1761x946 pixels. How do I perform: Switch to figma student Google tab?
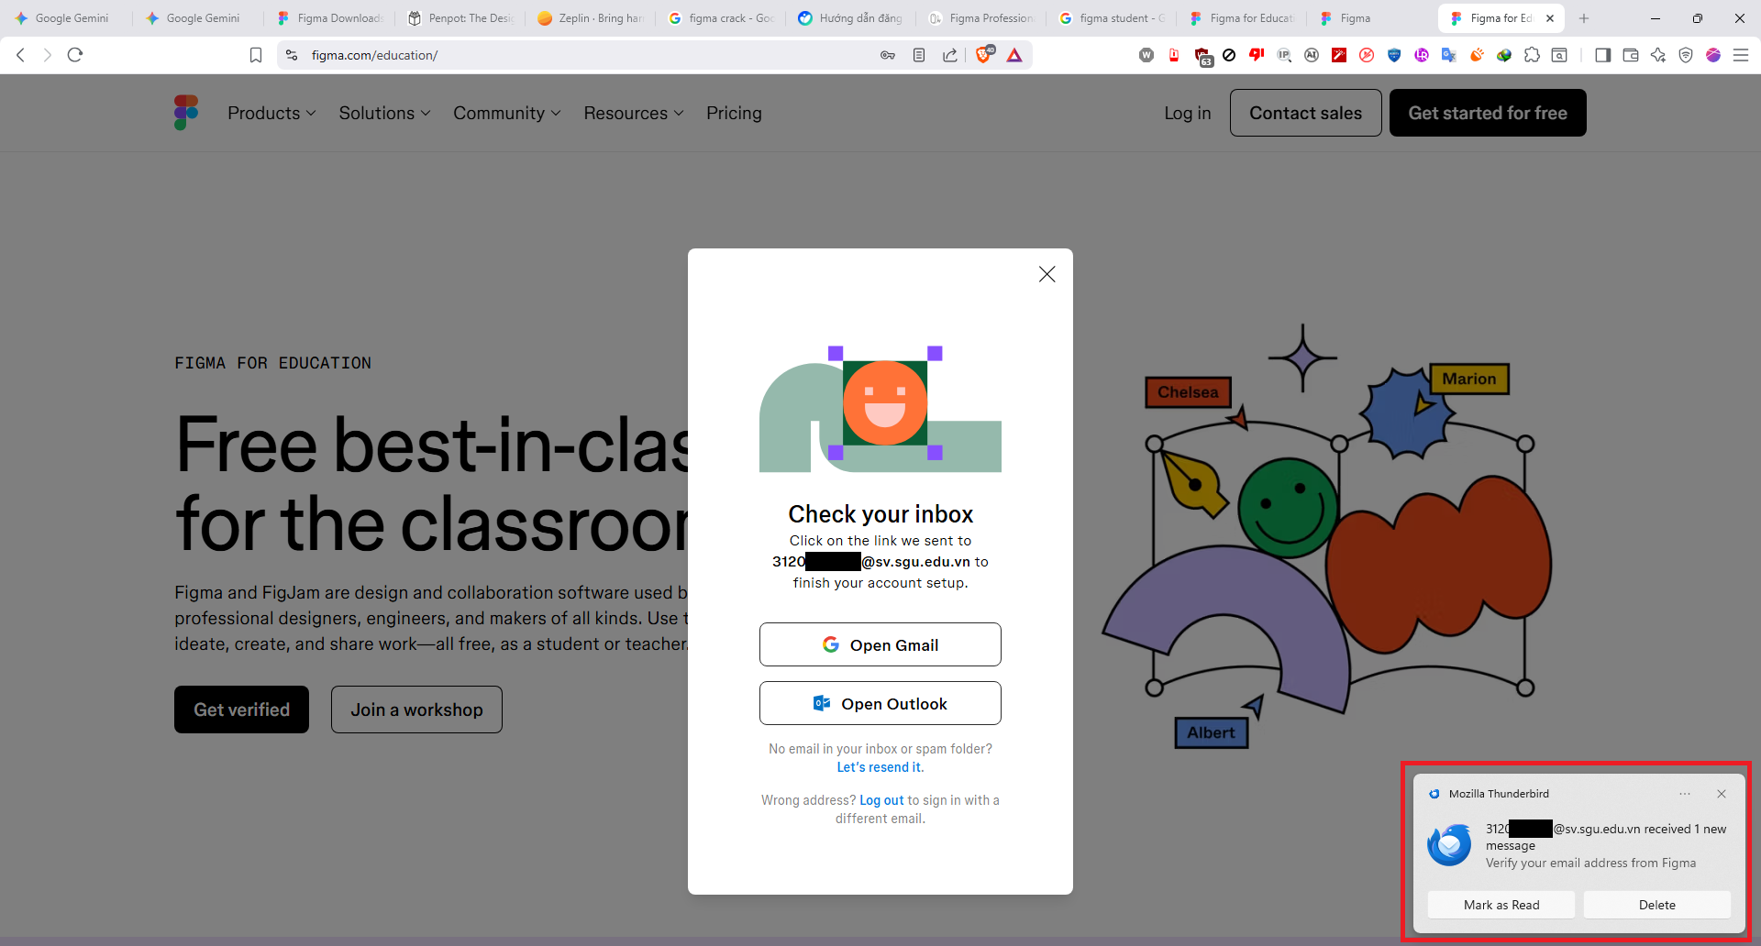click(1113, 18)
